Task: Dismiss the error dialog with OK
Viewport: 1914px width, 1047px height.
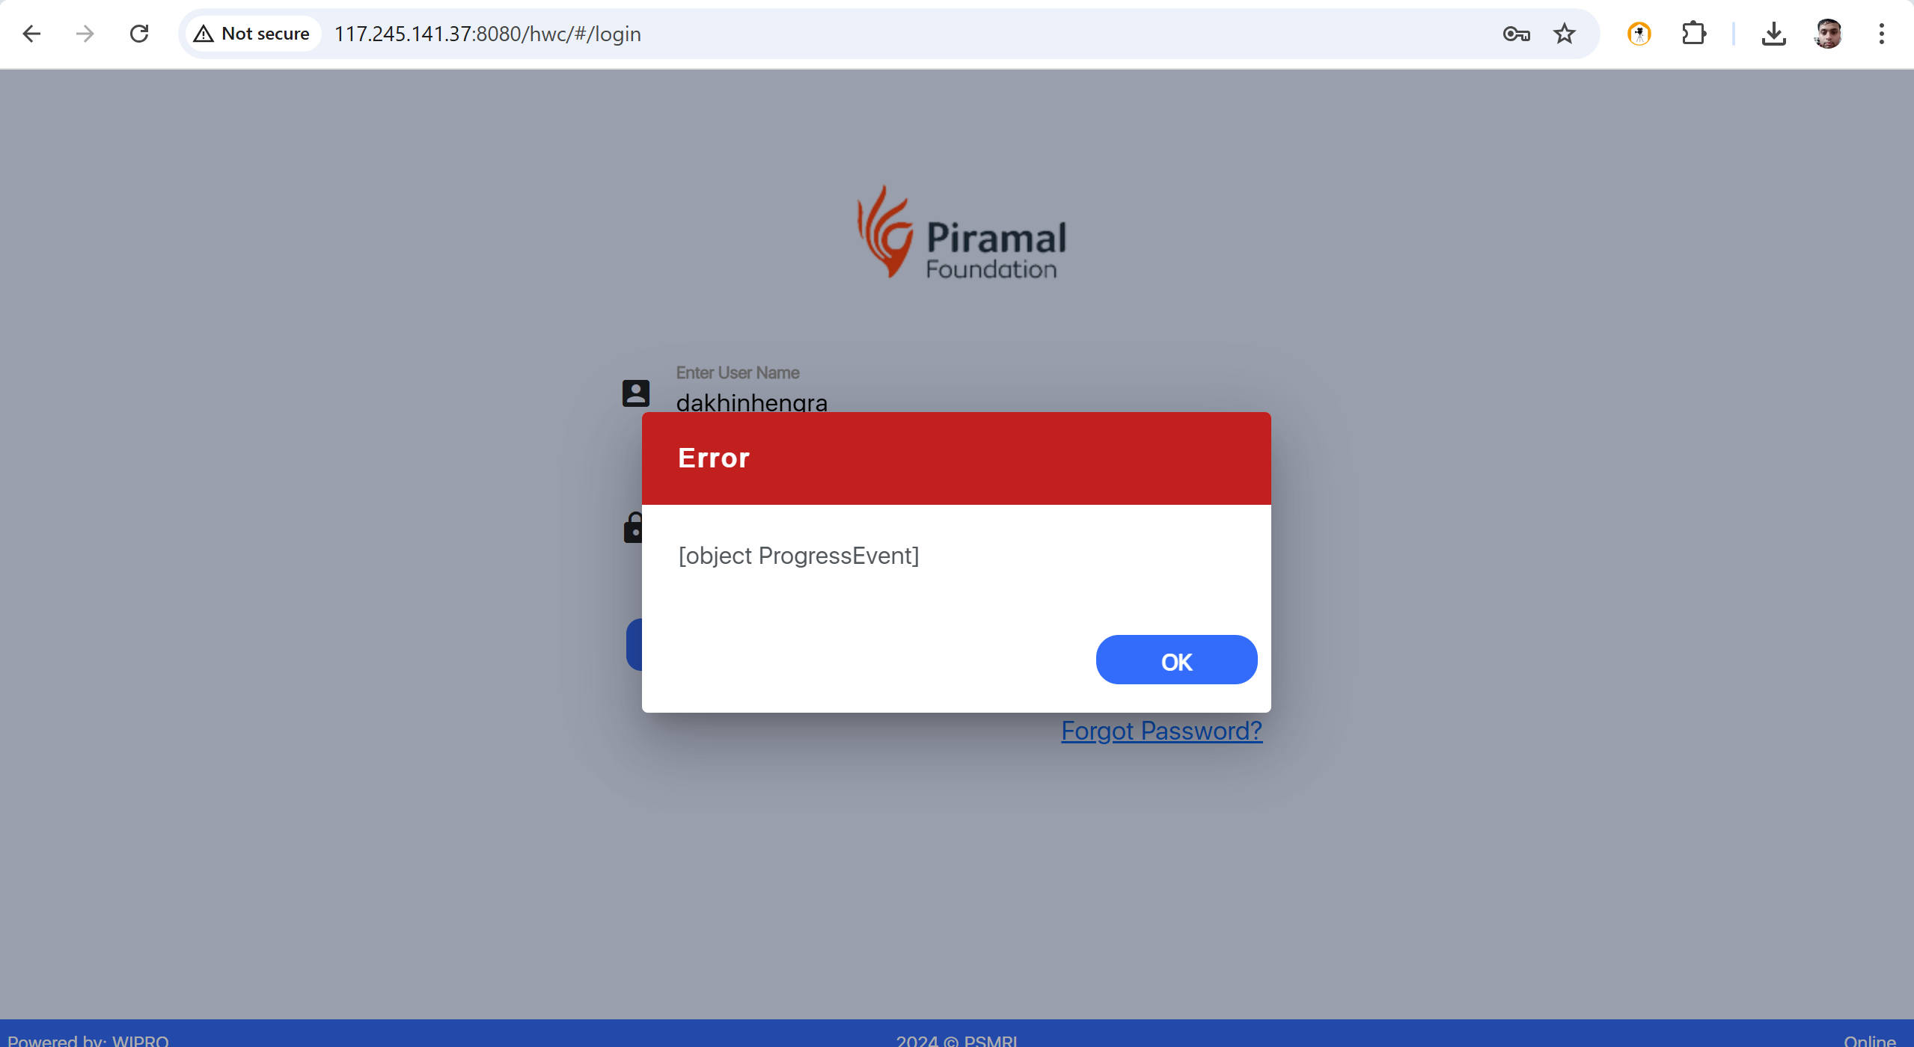Action: [x=1176, y=660]
